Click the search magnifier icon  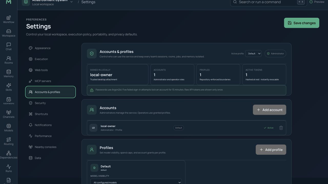point(235,2)
